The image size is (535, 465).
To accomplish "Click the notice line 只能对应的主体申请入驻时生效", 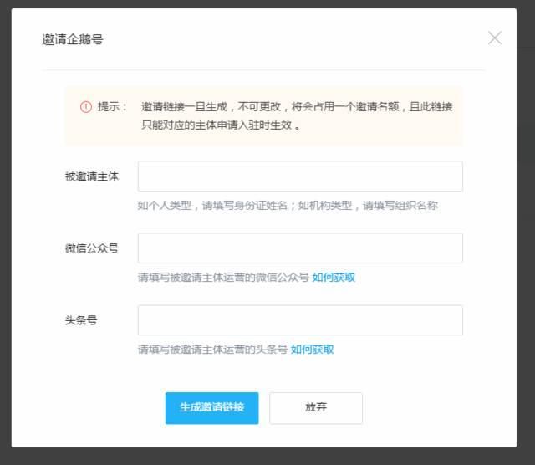I will pos(221,125).
